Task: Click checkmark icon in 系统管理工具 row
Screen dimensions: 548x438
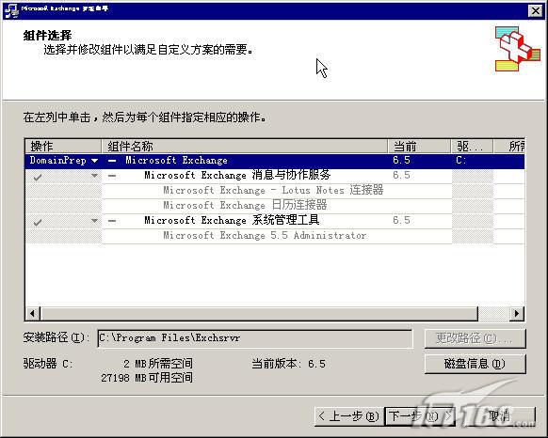Action: [38, 222]
